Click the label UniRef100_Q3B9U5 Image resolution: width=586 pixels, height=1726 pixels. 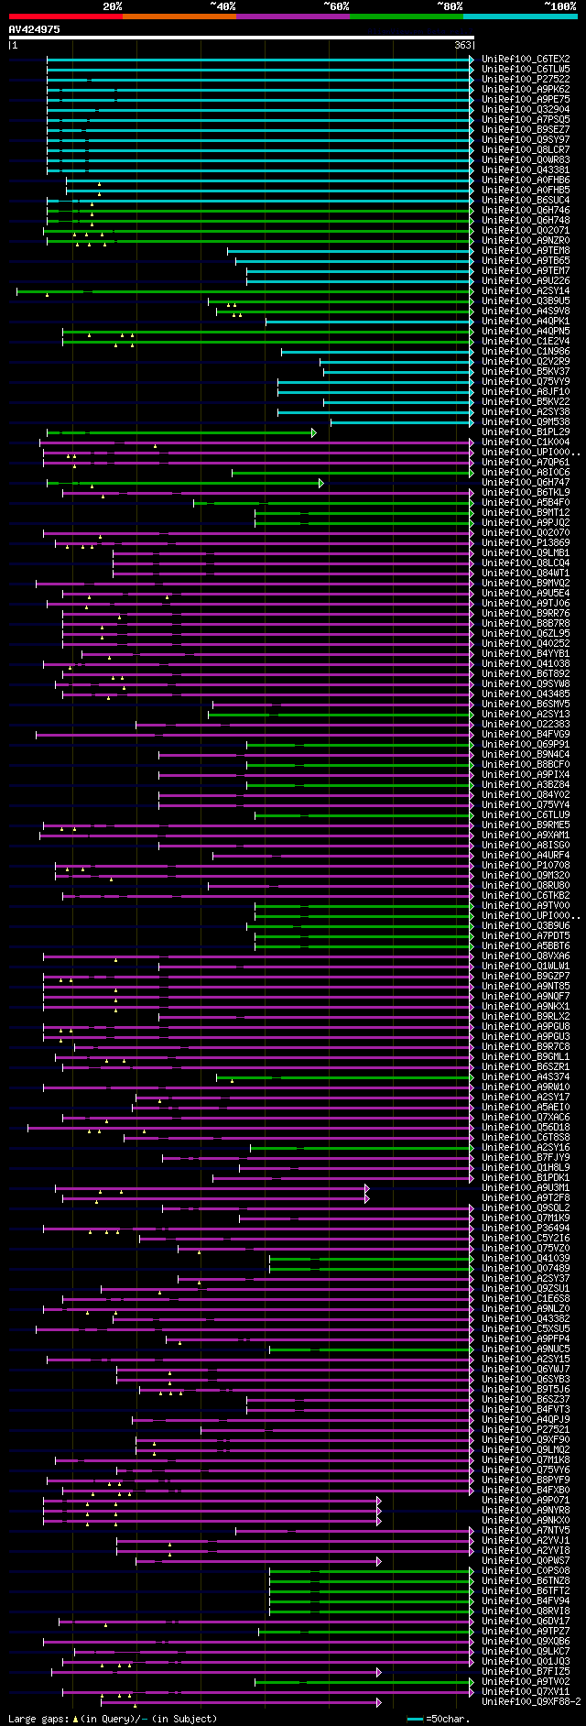click(526, 300)
